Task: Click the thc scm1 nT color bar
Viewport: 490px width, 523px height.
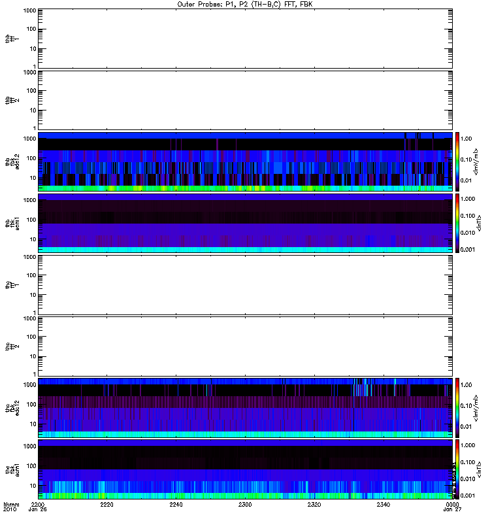Action: click(457, 469)
